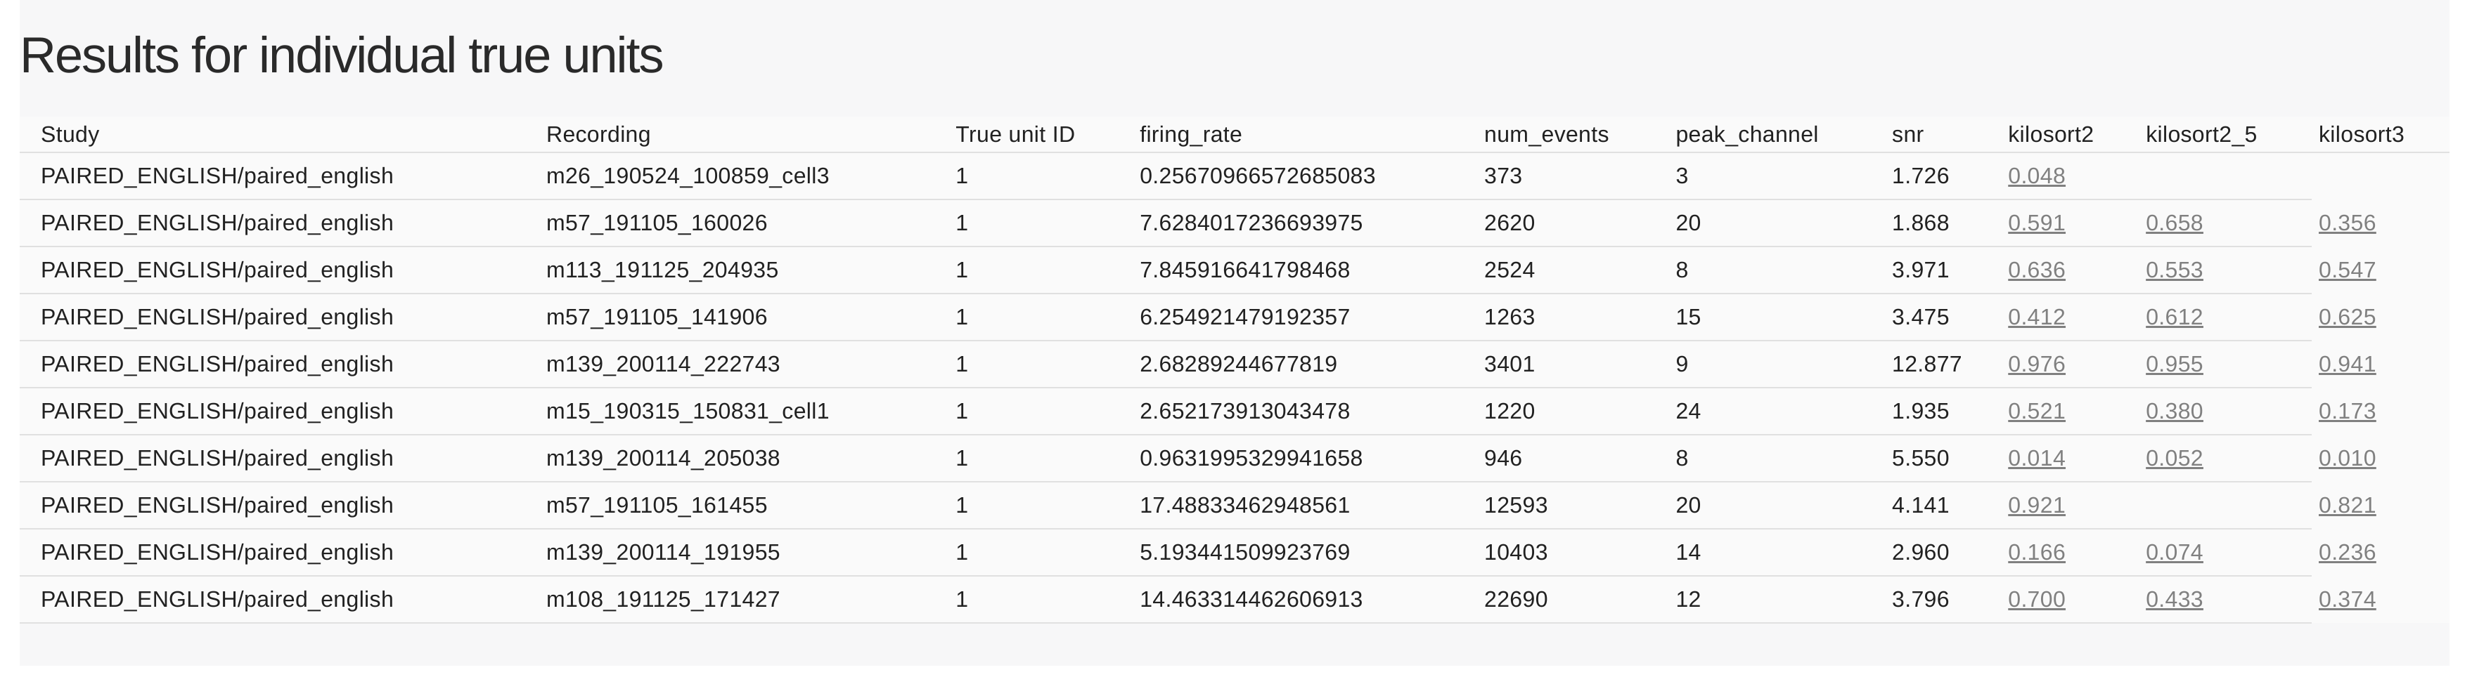
Task: Open kilosort2 score 0.591 for m57_191105_160026
Action: pyautogui.click(x=2035, y=223)
